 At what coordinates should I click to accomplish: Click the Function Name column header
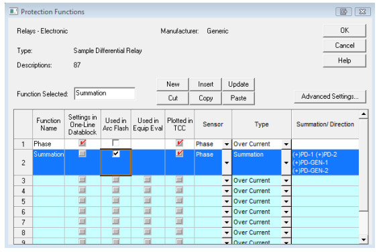point(48,124)
